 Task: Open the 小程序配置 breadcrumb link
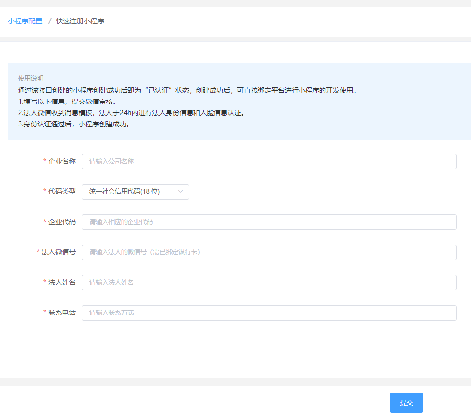coord(25,21)
